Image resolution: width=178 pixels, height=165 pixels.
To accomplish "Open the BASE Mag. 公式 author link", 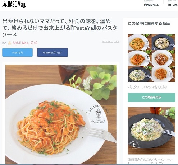I will (25, 43).
